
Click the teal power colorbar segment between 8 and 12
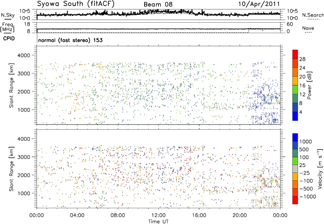(x=295, y=98)
